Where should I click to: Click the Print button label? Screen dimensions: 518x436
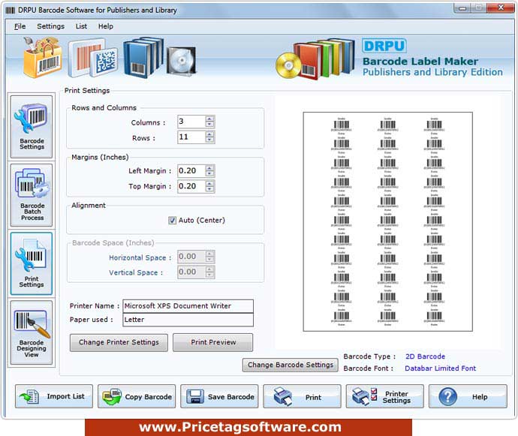point(313,397)
